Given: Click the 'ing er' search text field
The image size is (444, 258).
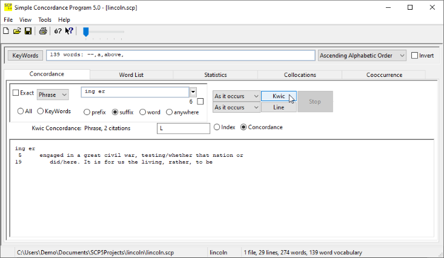Looking at the screenshot, I should (x=135, y=92).
